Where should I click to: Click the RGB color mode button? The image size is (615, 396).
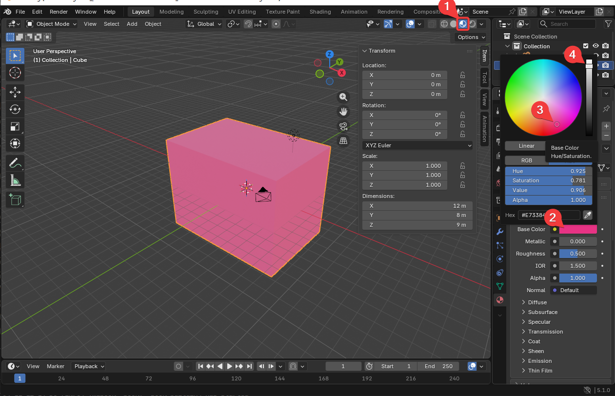[527, 160]
